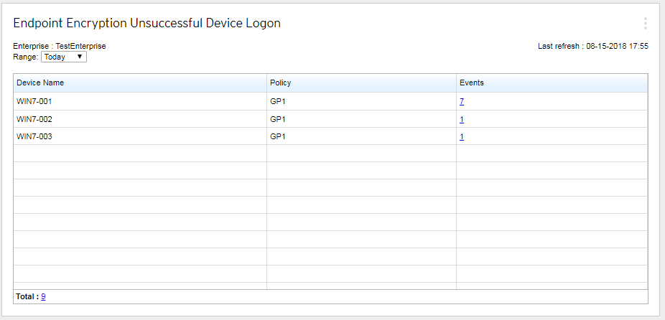View the events link for WIN7-003
Viewport: 665px width, 320px height.
462,136
